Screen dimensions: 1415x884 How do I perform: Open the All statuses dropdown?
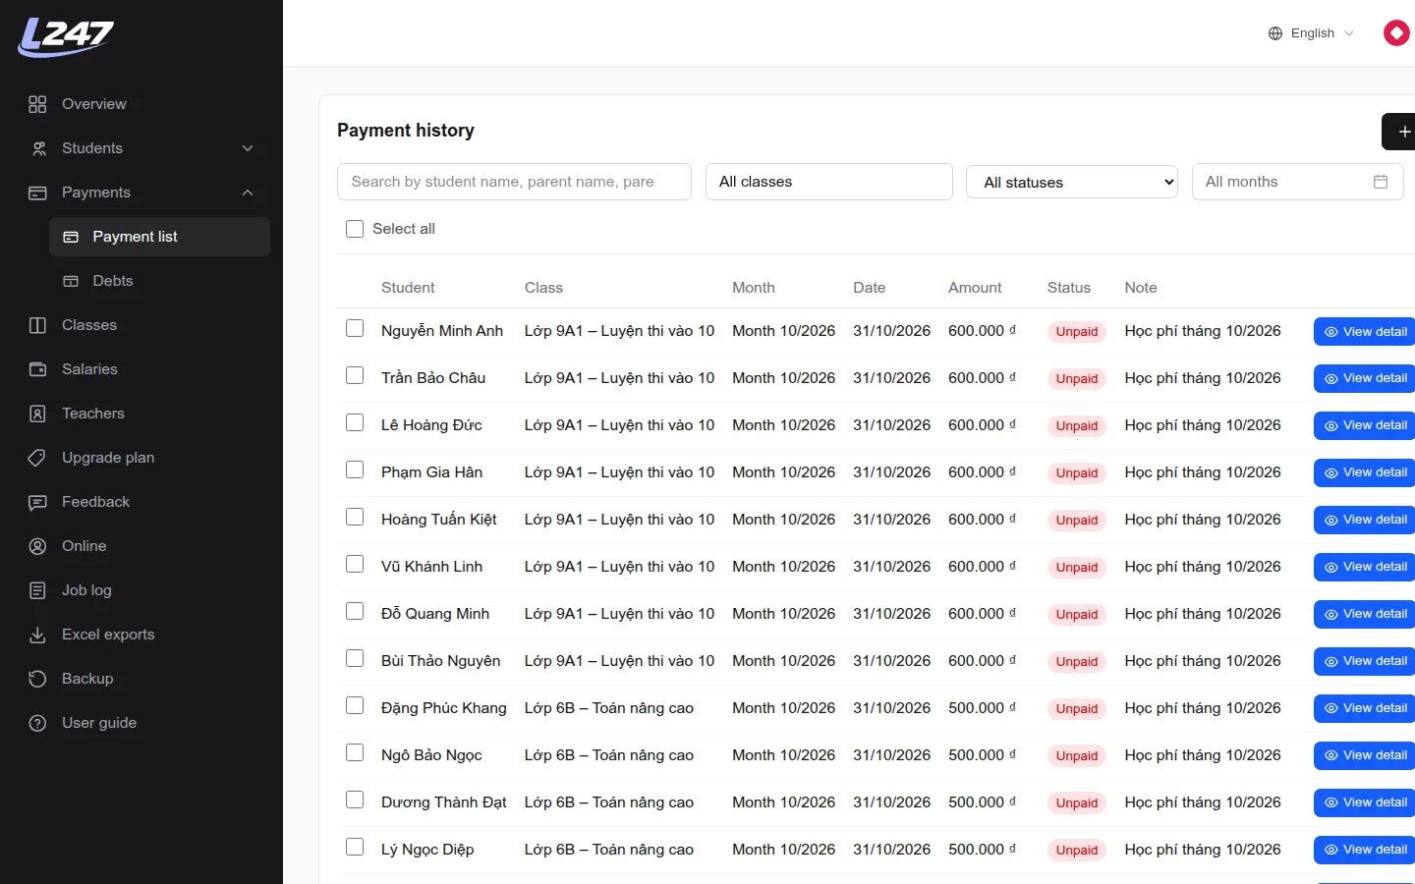1072,183
